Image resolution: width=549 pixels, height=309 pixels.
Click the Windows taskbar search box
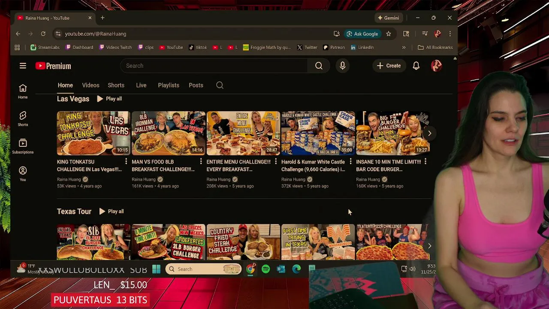click(203, 269)
